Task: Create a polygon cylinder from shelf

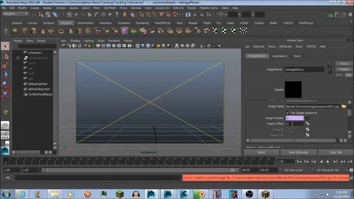Action: pos(34,31)
